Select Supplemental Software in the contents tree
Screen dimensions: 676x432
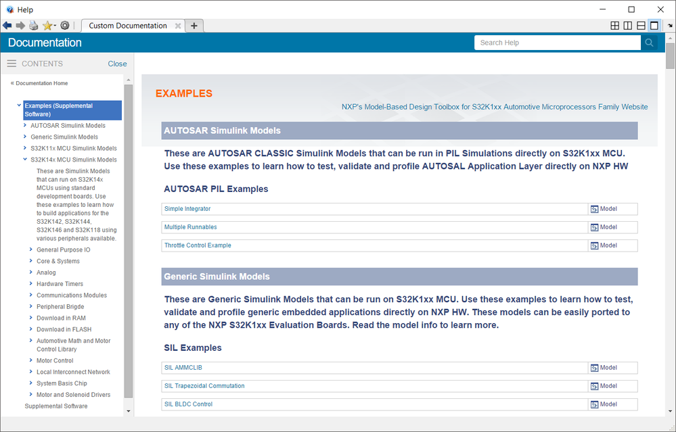pos(56,406)
